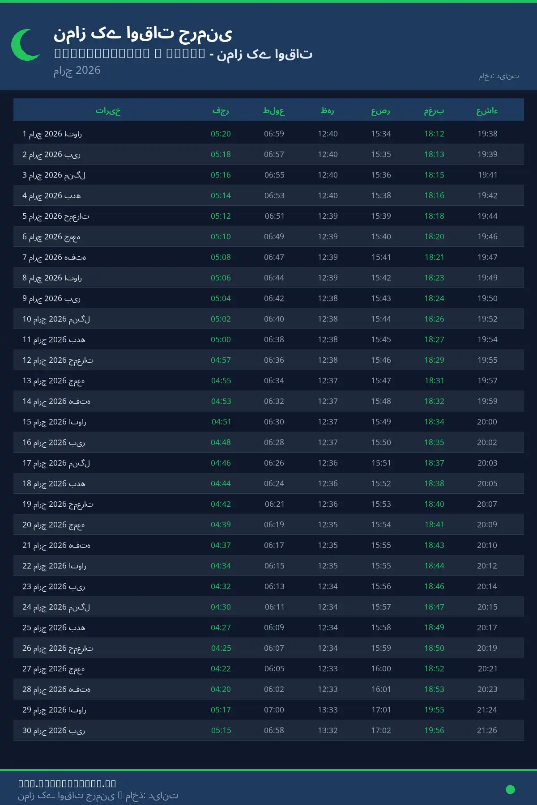
Task: Select the Fajr column header
Action: (221, 110)
